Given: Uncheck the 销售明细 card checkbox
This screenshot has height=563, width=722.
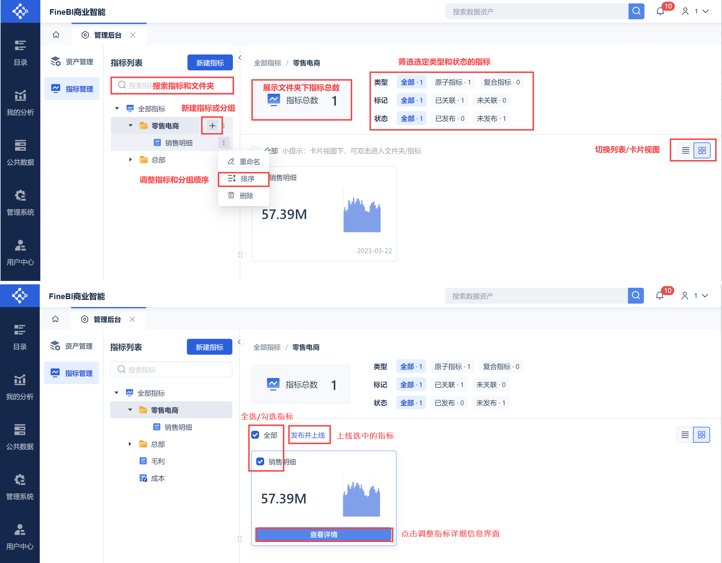Looking at the screenshot, I should [x=260, y=461].
